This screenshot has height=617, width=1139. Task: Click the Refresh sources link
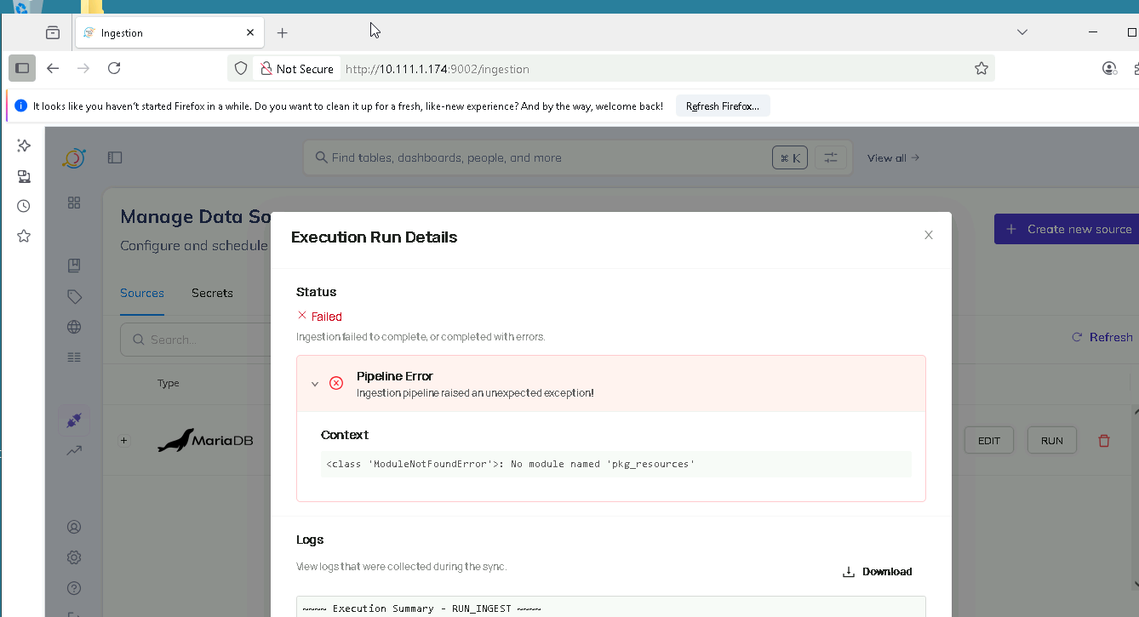1102,338
